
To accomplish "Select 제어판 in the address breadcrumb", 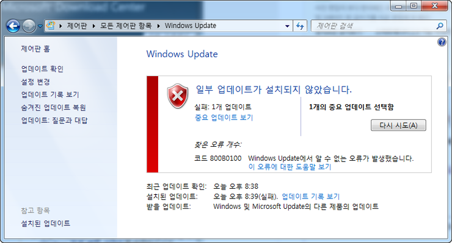I will tap(77, 26).
